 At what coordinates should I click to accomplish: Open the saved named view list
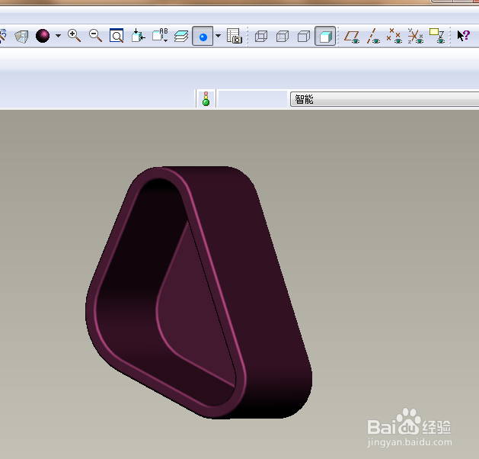tap(160, 36)
